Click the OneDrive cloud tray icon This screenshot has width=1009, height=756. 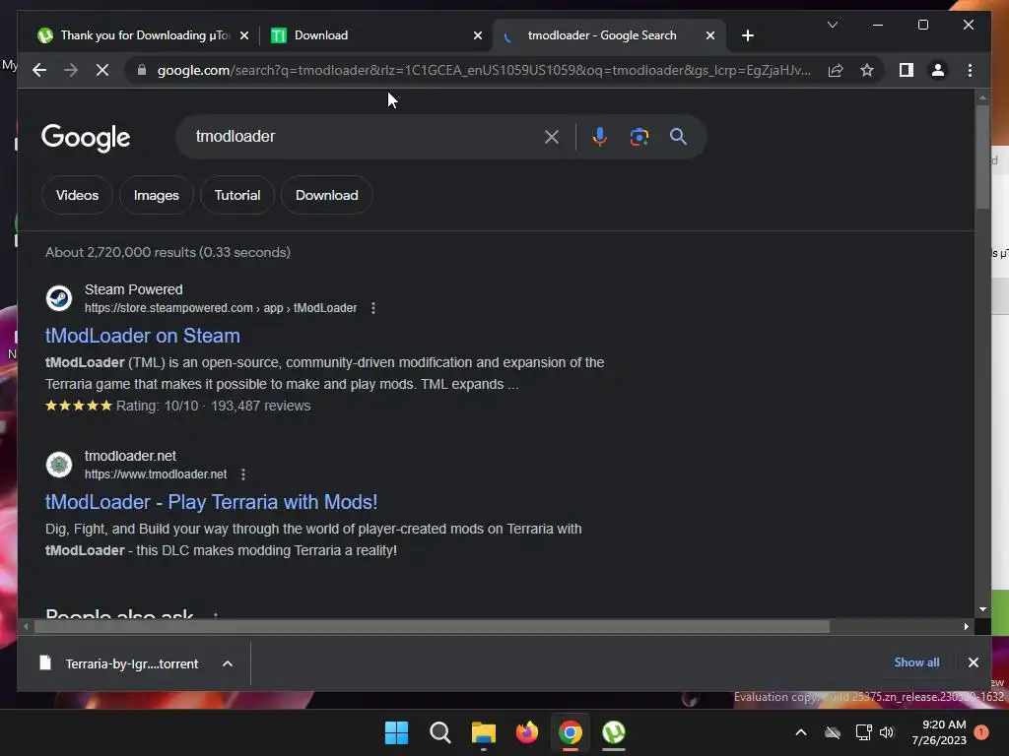coord(833,732)
